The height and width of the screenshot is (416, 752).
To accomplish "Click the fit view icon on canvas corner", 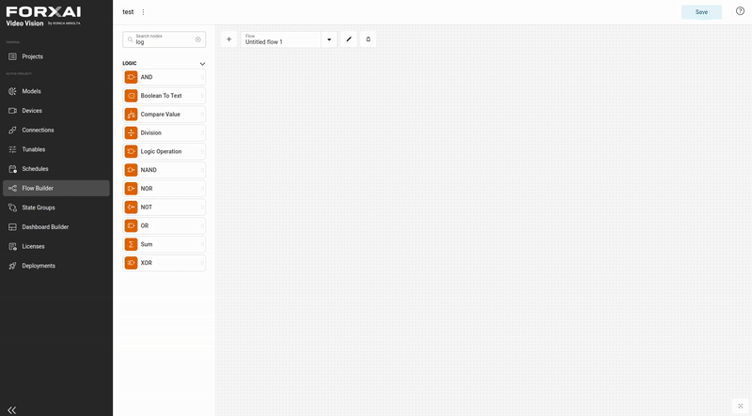I will [740, 406].
